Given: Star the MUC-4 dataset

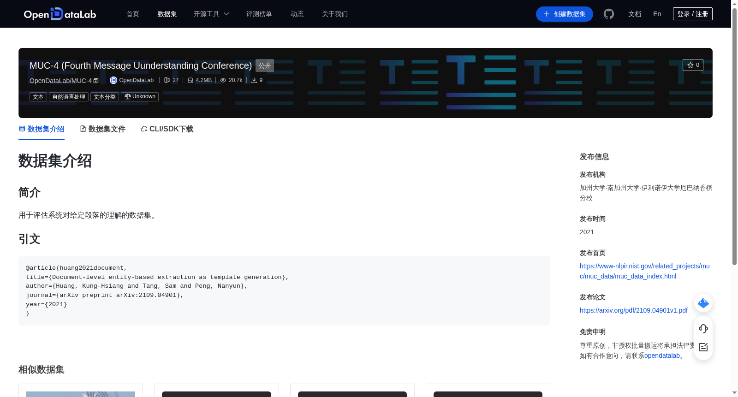Looking at the screenshot, I should coord(693,65).
